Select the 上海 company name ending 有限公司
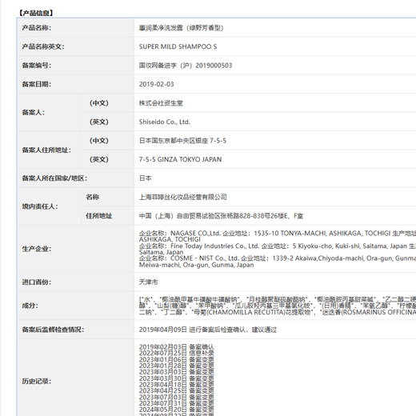The width and height of the screenshot is (416, 416). point(183,197)
